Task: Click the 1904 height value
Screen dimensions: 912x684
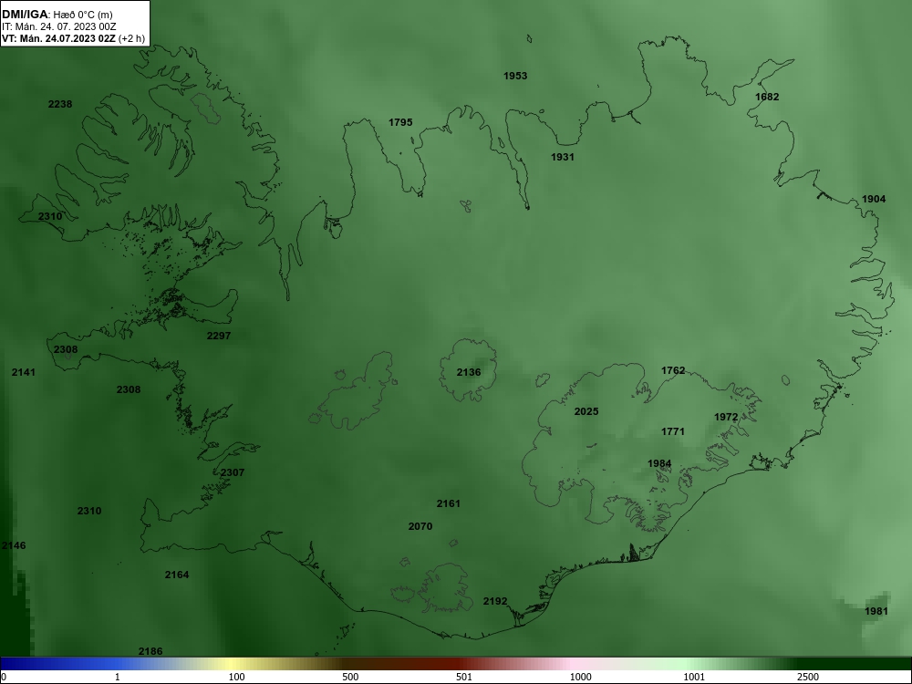Action: (x=874, y=199)
